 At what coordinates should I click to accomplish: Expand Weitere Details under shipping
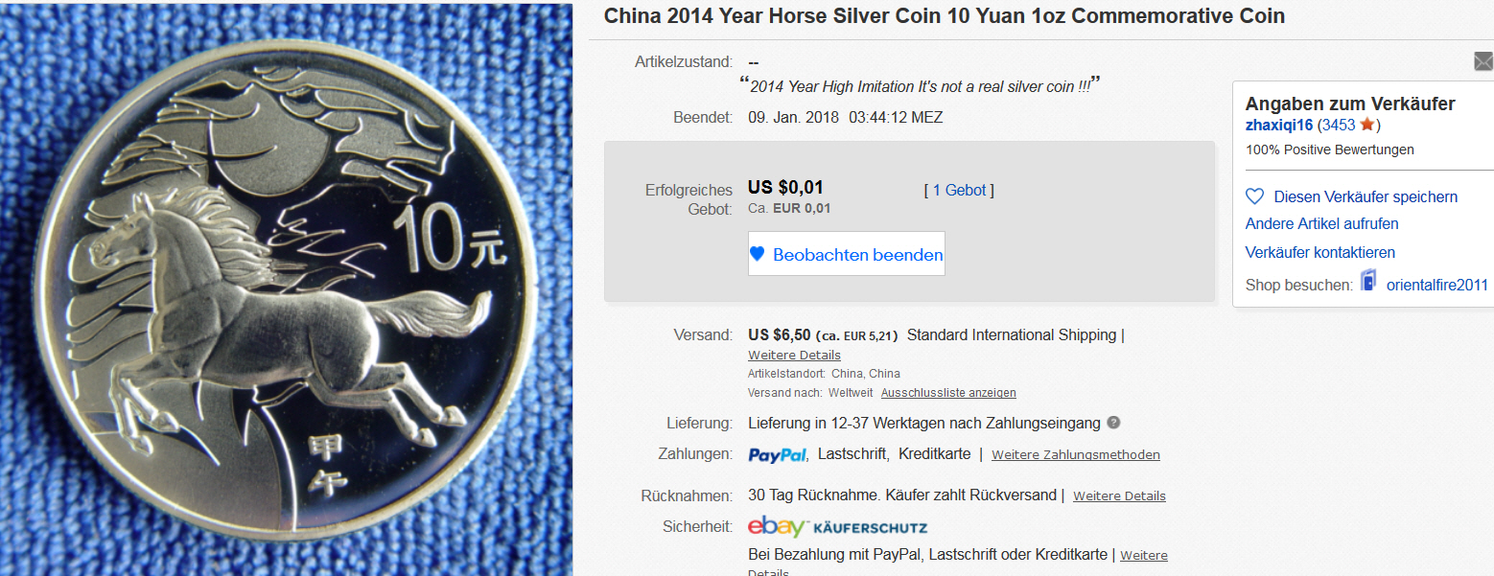(794, 356)
